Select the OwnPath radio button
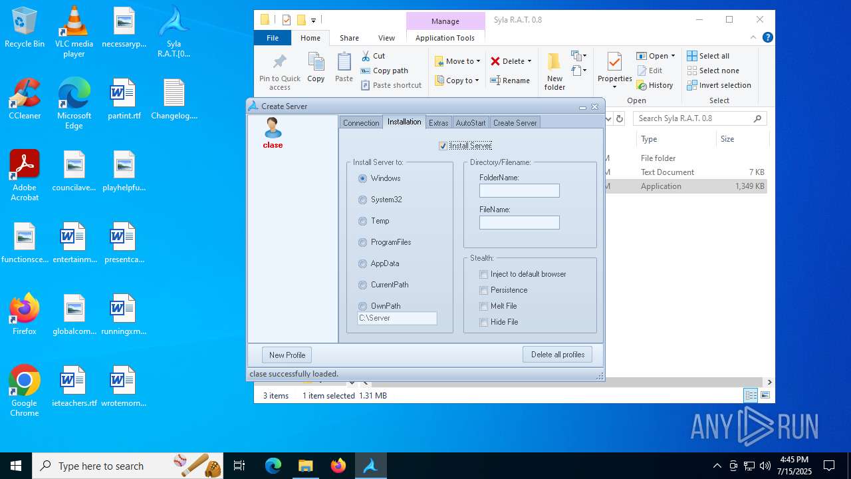Screen dimensions: 851x479 [x=362, y=306]
